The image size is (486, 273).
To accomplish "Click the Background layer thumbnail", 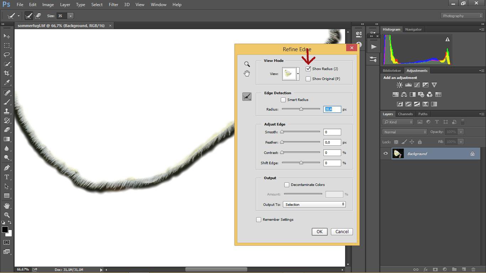I will tap(398, 153).
